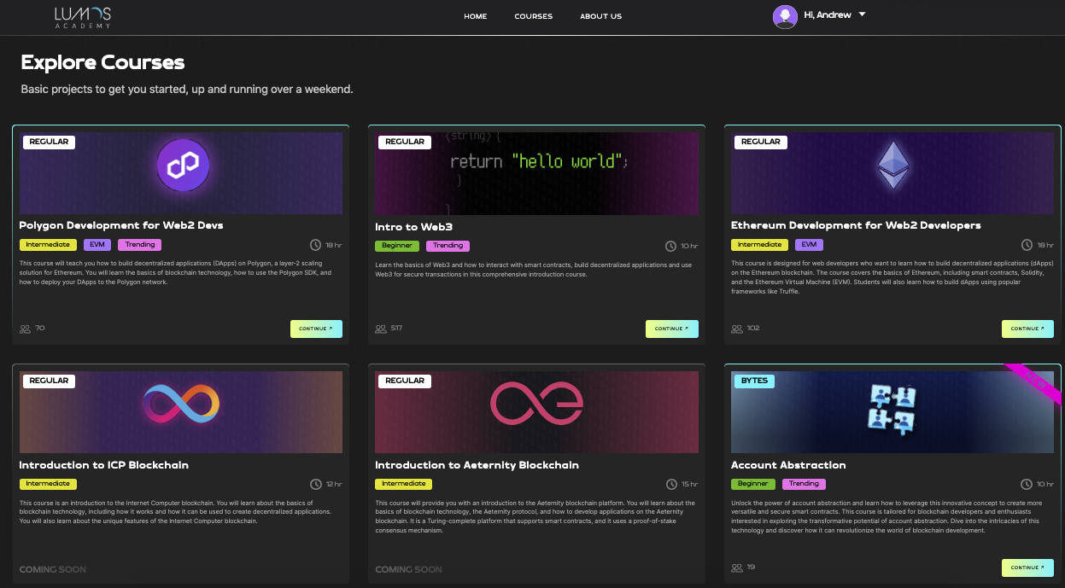Select the Beginner tag on Intro to Web3
Image resolution: width=1065 pixels, height=588 pixels.
click(397, 246)
